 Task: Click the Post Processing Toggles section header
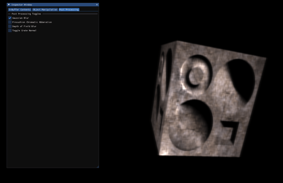click(26, 14)
